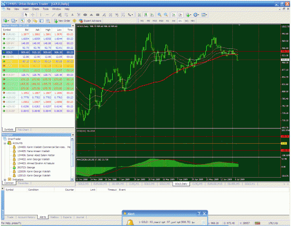The image size is (291, 226).
Task: Open the arrows objects dropdown
Action: (x=130, y=15)
